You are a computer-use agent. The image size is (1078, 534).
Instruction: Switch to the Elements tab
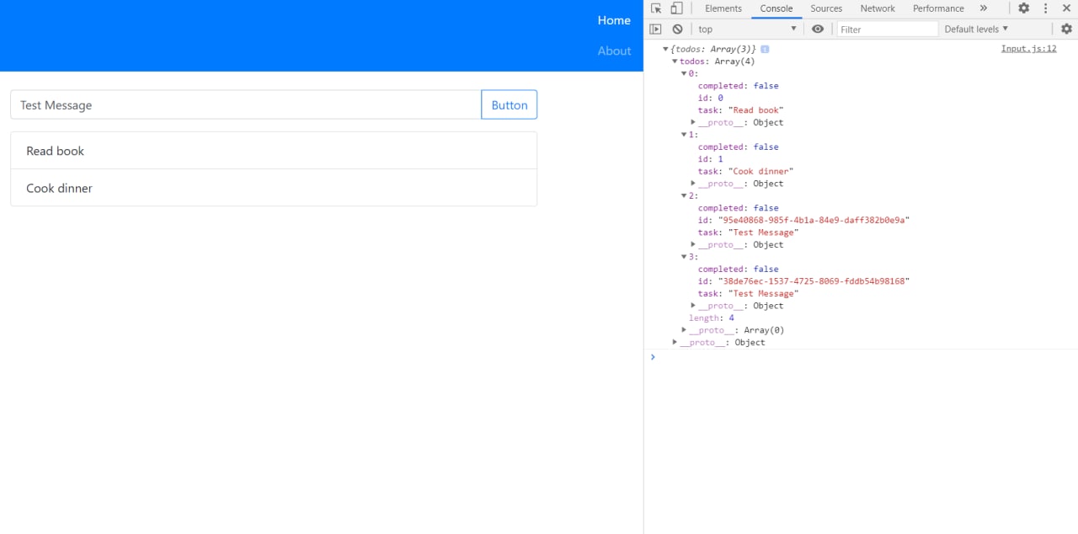point(723,8)
